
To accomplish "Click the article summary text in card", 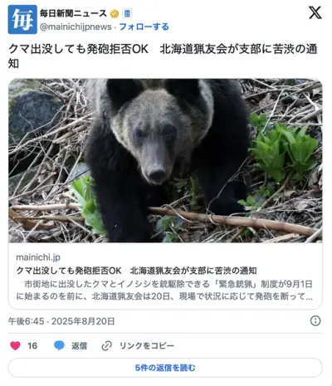I will point(164,291).
